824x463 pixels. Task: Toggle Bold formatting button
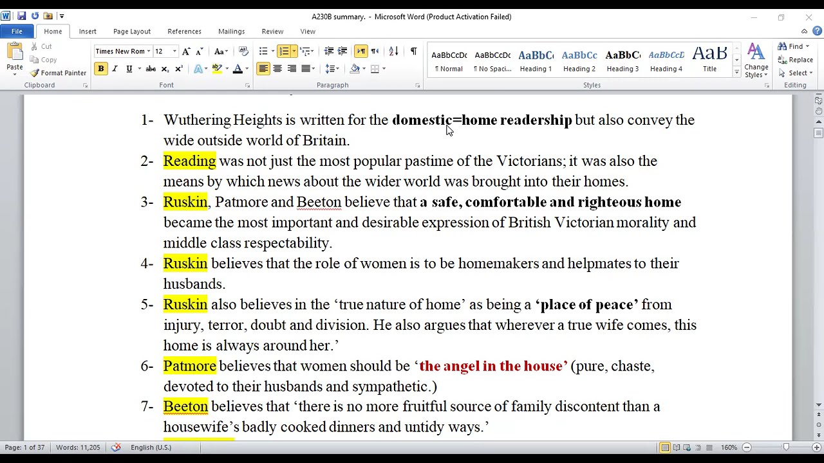coord(100,69)
